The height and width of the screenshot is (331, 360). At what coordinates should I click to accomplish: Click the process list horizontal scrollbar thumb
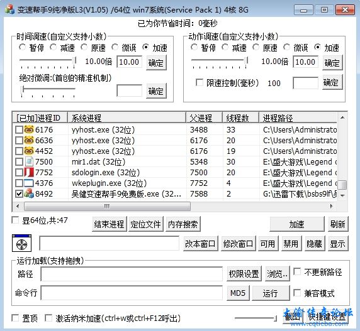click(x=107, y=206)
